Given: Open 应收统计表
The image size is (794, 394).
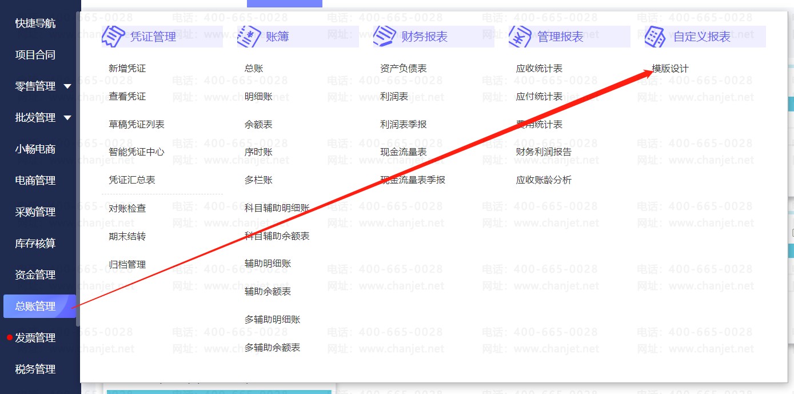Looking at the screenshot, I should [x=540, y=69].
